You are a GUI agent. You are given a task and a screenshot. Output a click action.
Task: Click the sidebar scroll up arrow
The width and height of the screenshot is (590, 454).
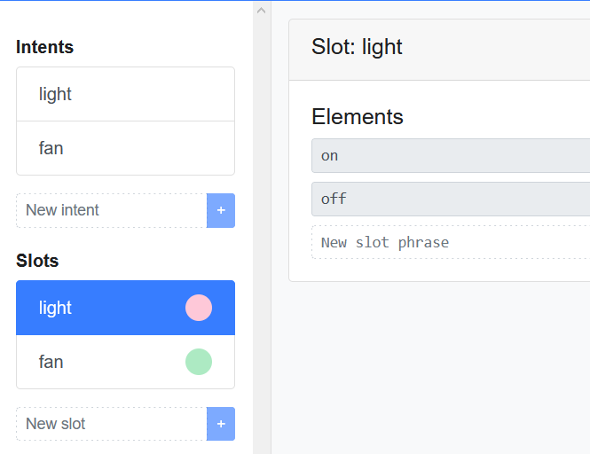point(261,10)
